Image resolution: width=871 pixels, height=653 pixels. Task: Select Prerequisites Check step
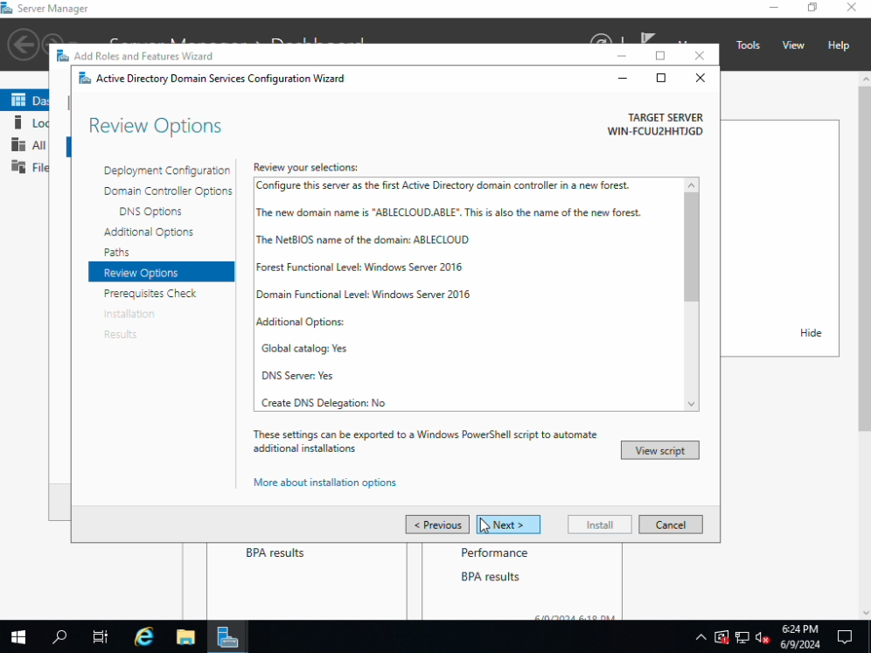(x=150, y=293)
